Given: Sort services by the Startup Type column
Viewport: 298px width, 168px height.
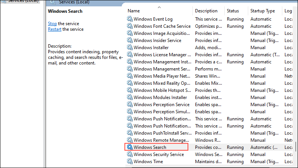Looking at the screenshot, I should pos(262,11).
